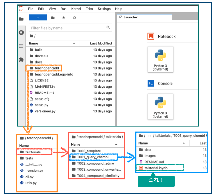Click the search magnifier icon in filter box
The image size is (214, 196).
(x=108, y=28)
